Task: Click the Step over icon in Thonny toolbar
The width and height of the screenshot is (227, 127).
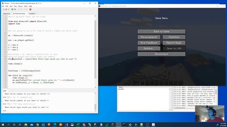Action: coord(19,10)
